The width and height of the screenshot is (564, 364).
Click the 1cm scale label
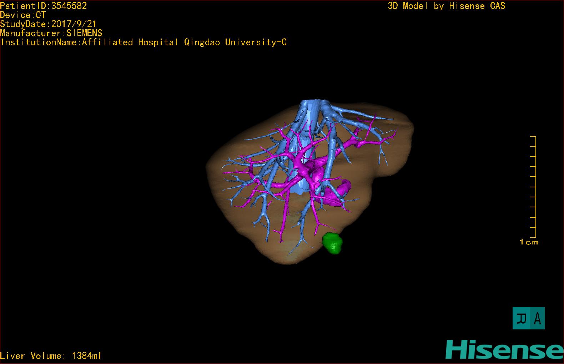528,242
